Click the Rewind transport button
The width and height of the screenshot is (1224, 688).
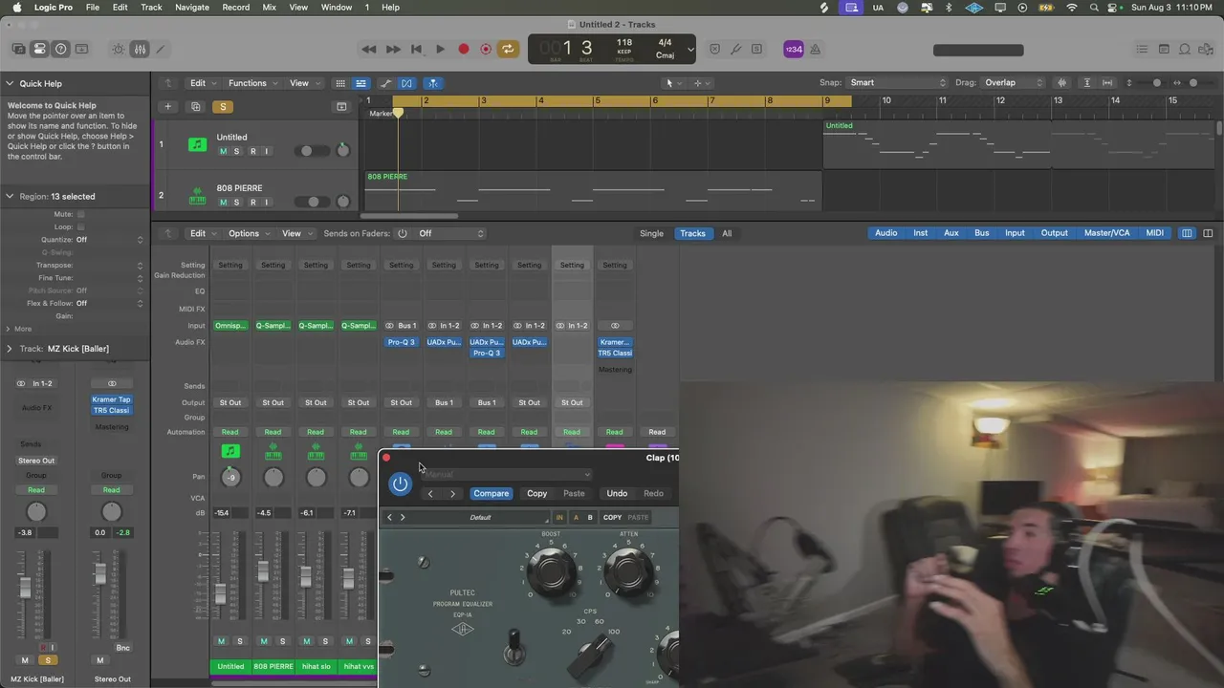[x=369, y=49]
